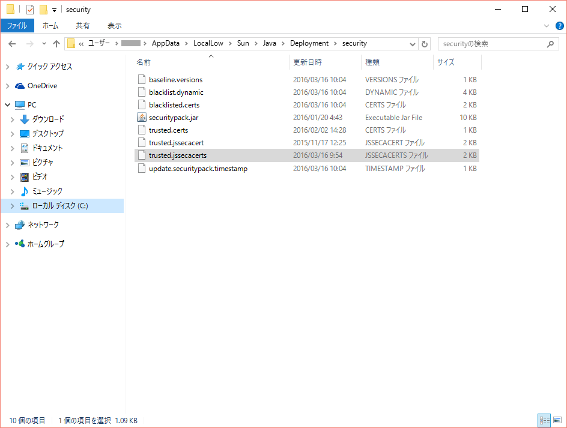
Task: Click the back navigation arrow
Action: point(12,44)
